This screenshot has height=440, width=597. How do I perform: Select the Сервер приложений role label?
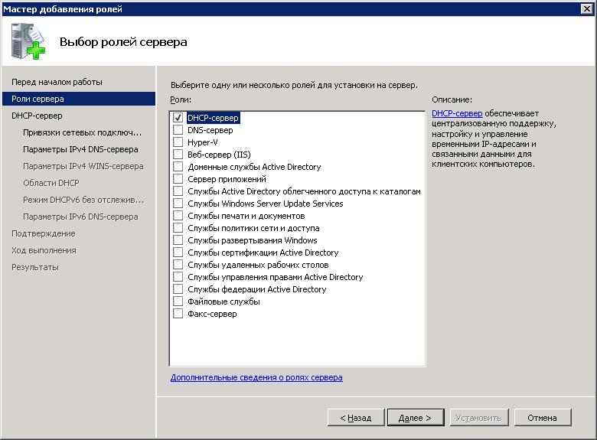tap(227, 179)
